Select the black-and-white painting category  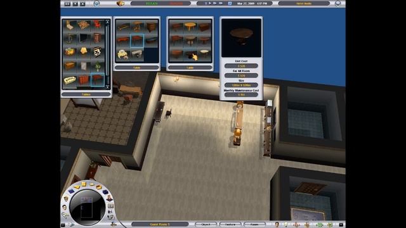click(98, 52)
